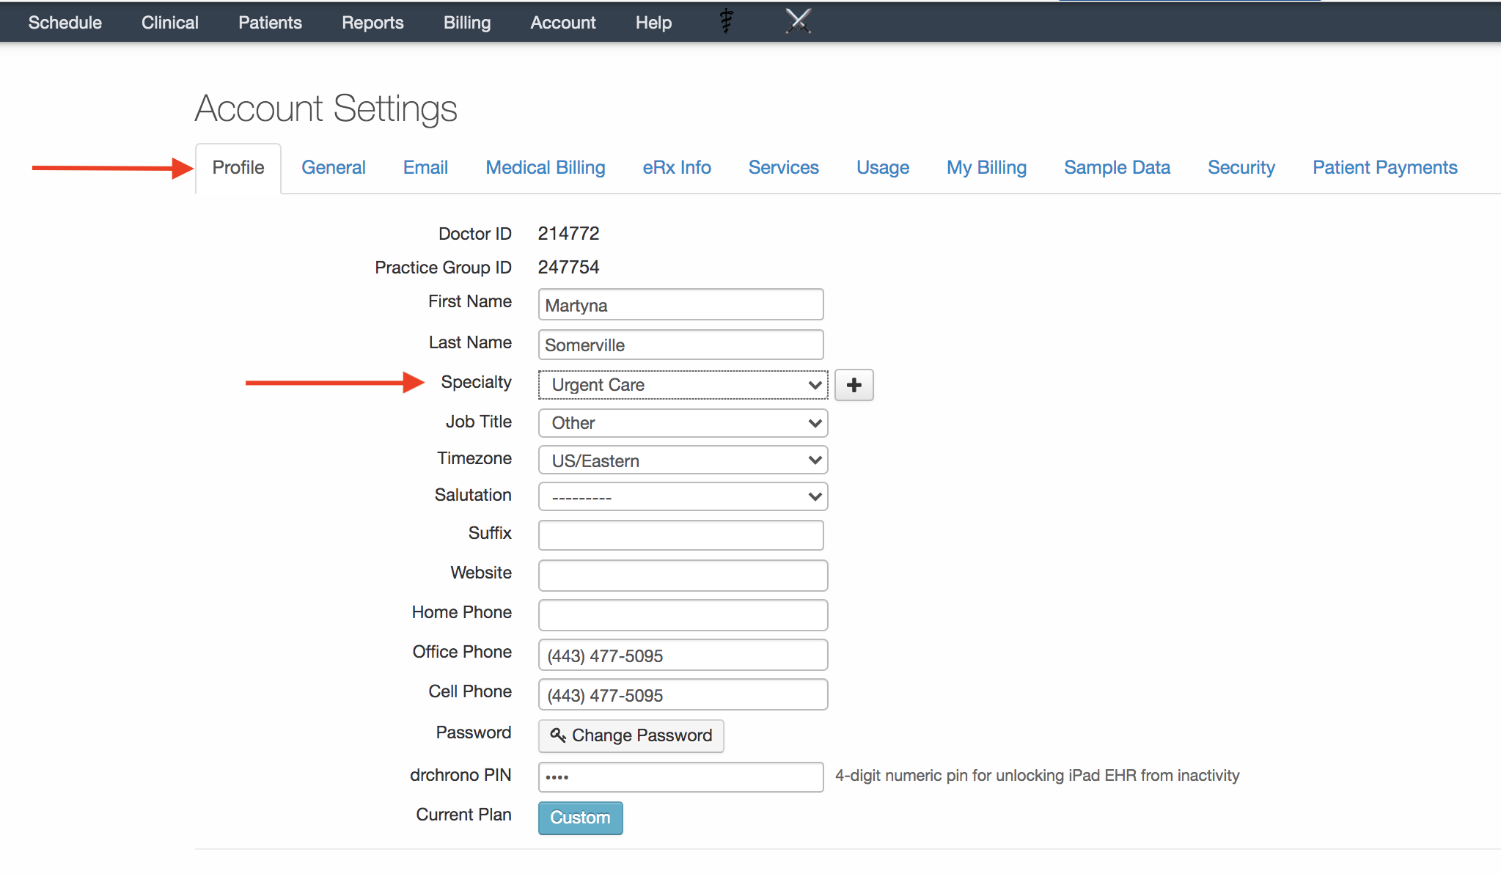Click the Practice Group ID value 247754
The height and width of the screenshot is (874, 1501).
[568, 268]
